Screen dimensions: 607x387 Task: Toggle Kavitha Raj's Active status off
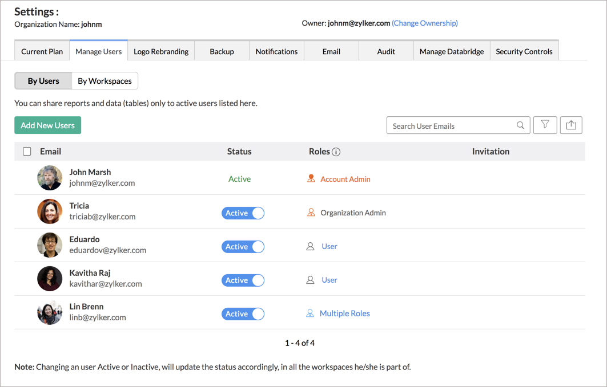243,280
